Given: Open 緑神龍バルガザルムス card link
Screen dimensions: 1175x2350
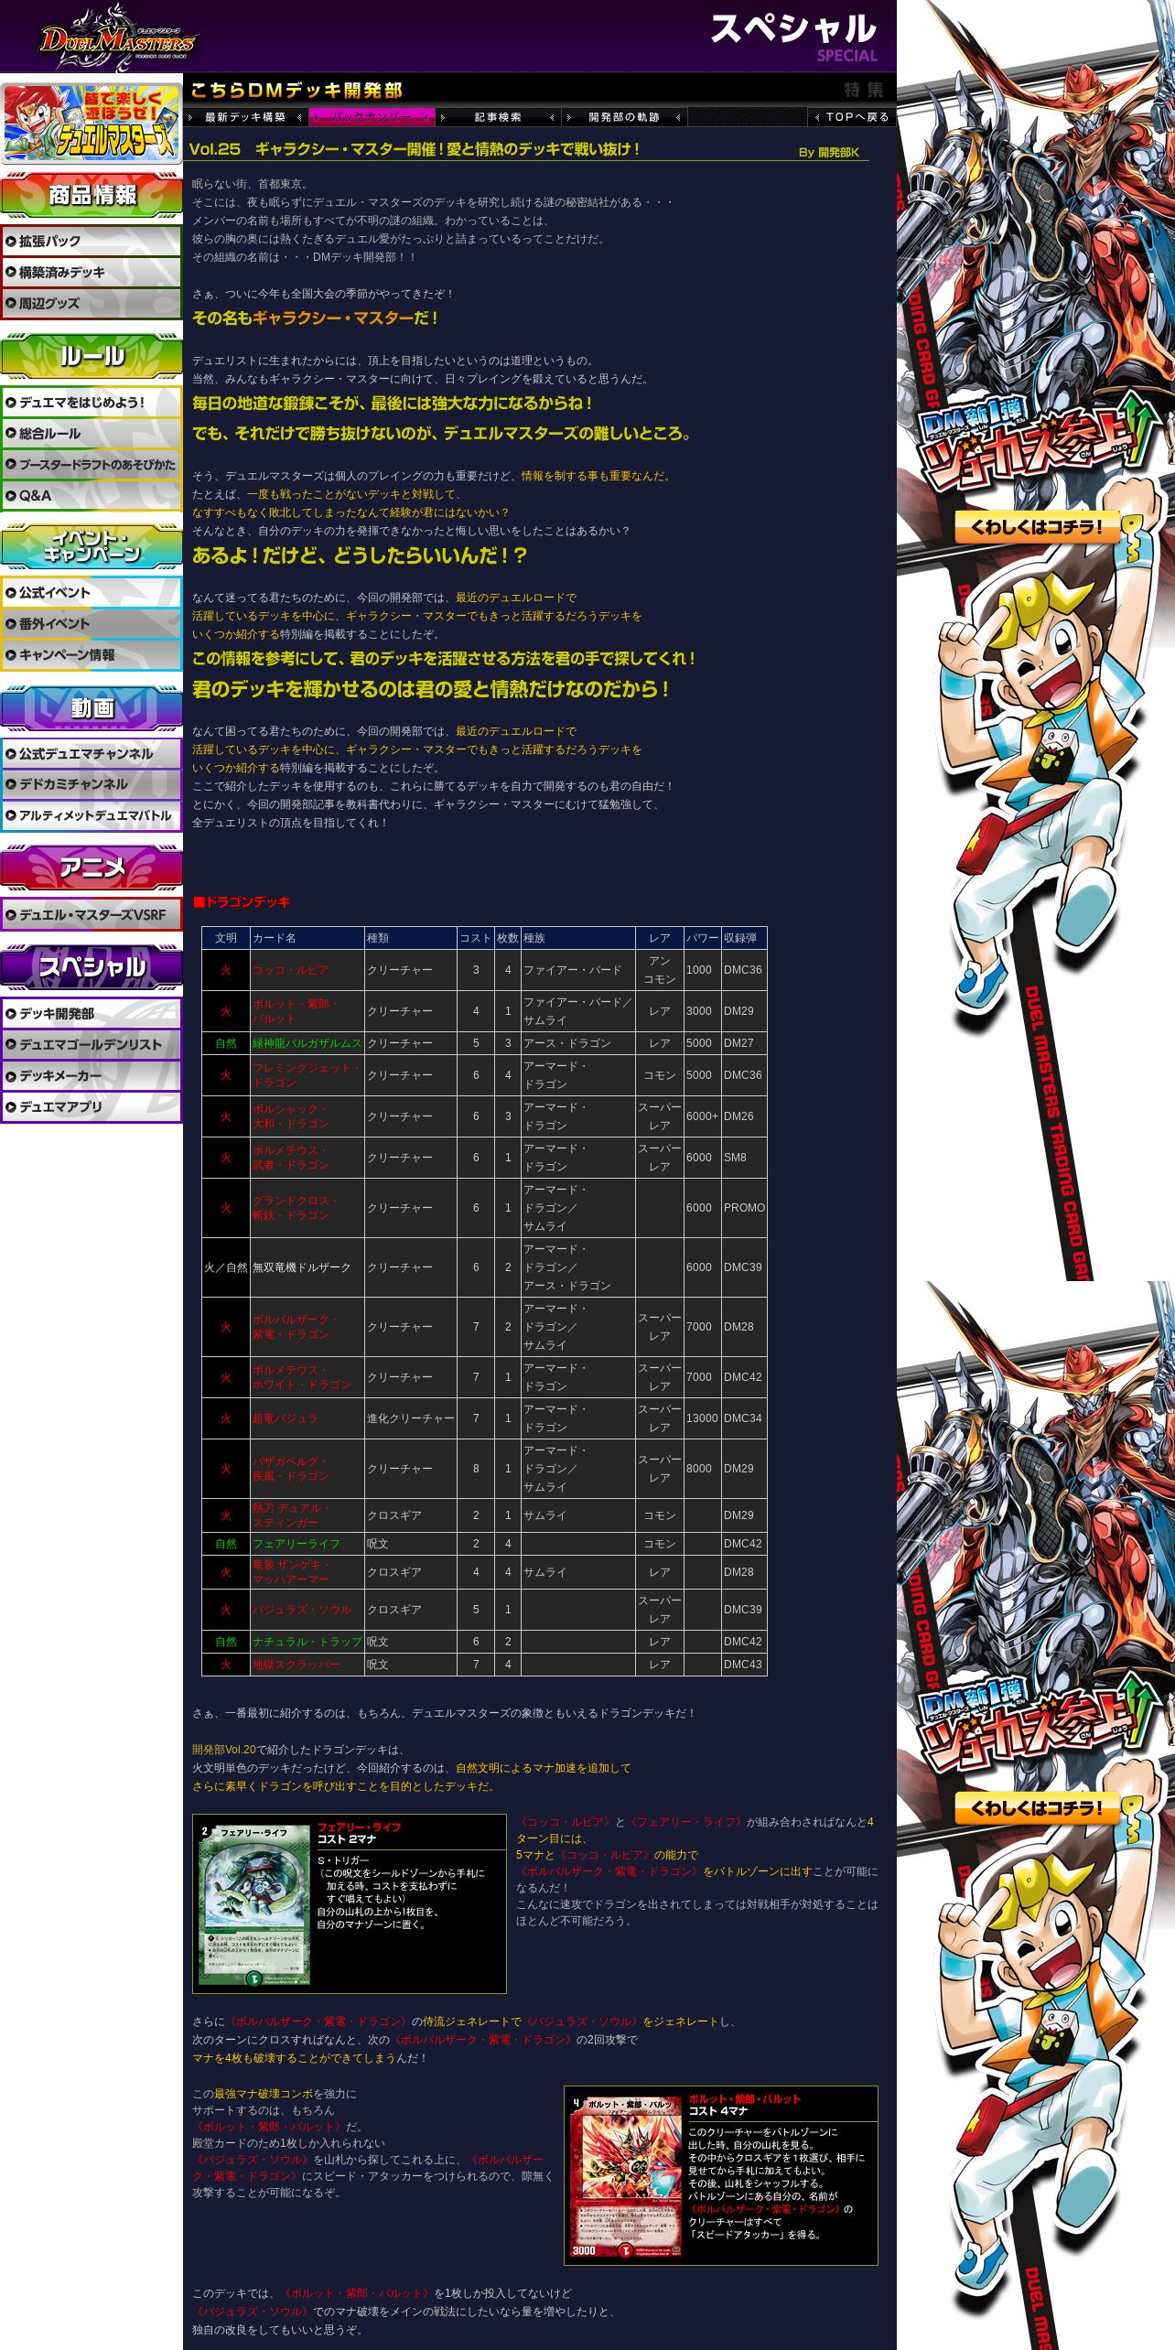Looking at the screenshot, I should pyautogui.click(x=307, y=1043).
